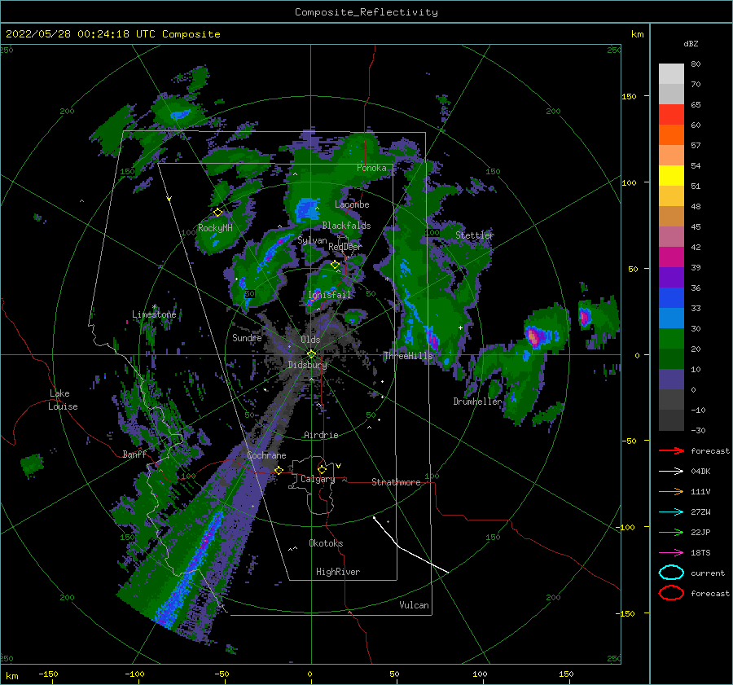Click the Sylvan label
Image resolution: width=733 pixels, height=685 pixels.
click(x=312, y=240)
